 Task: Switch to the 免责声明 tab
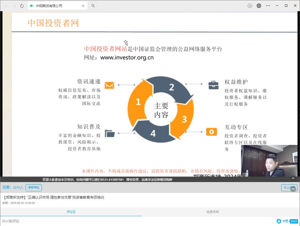coord(213,212)
